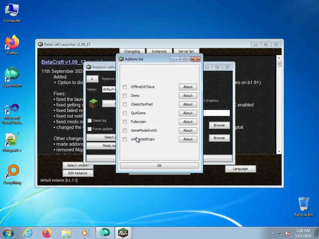The height and width of the screenshot is (239, 319).
Task: Maximize the Addons list window
Action: click(185, 59)
